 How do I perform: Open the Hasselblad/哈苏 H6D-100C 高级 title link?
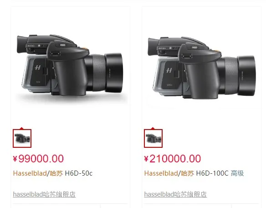[194, 173]
